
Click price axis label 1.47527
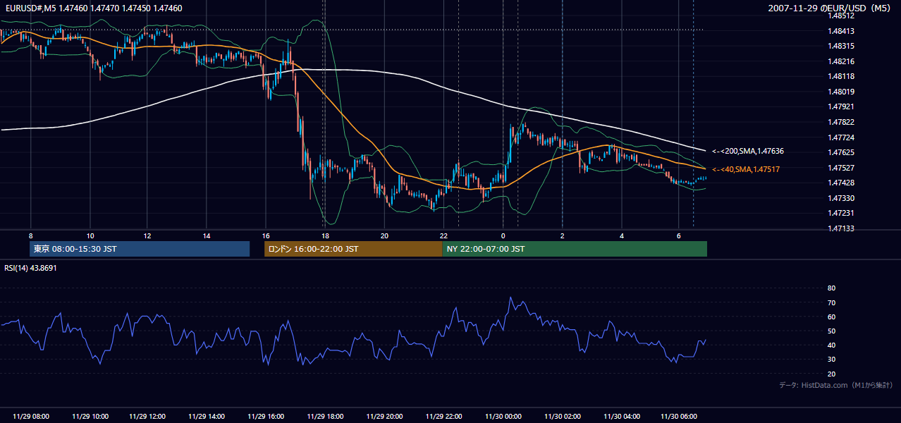point(841,168)
